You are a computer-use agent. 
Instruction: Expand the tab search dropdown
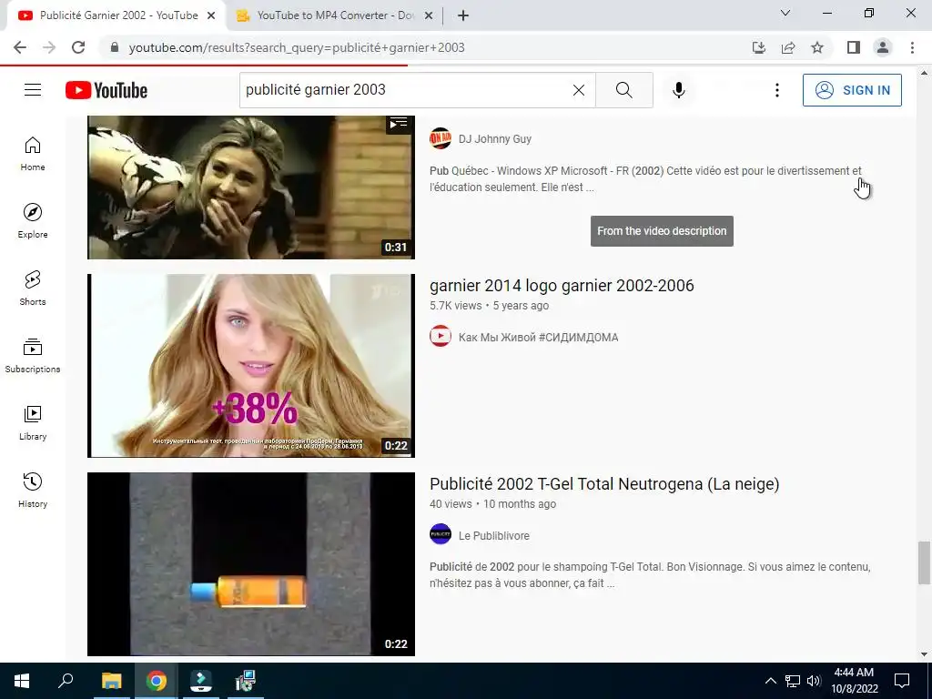click(785, 13)
